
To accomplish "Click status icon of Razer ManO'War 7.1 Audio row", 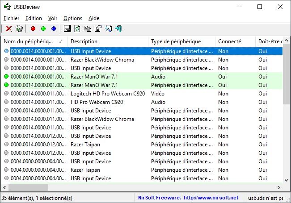I will coord(6,76).
